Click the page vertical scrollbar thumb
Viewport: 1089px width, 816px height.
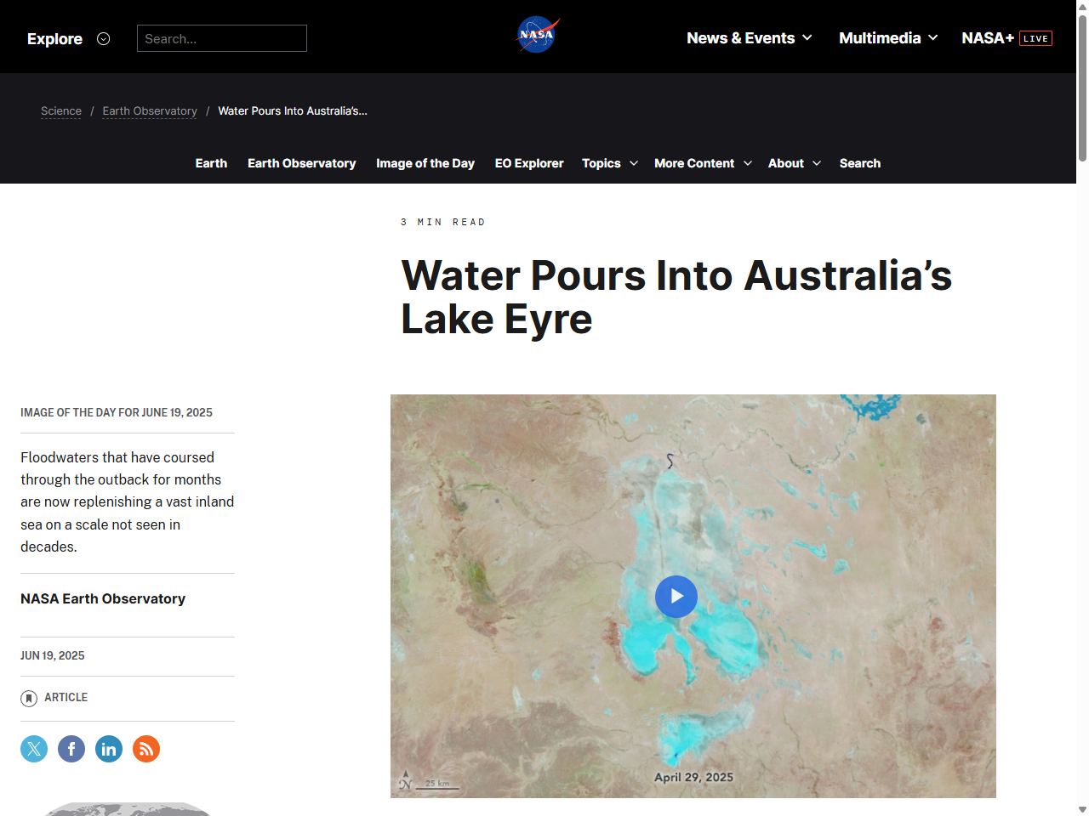(x=1082, y=88)
